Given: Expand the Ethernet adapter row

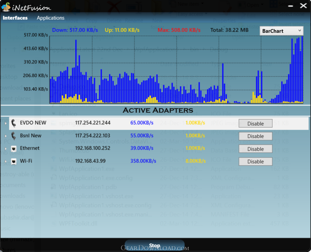Looking at the screenshot, I should pyautogui.click(x=6, y=149).
